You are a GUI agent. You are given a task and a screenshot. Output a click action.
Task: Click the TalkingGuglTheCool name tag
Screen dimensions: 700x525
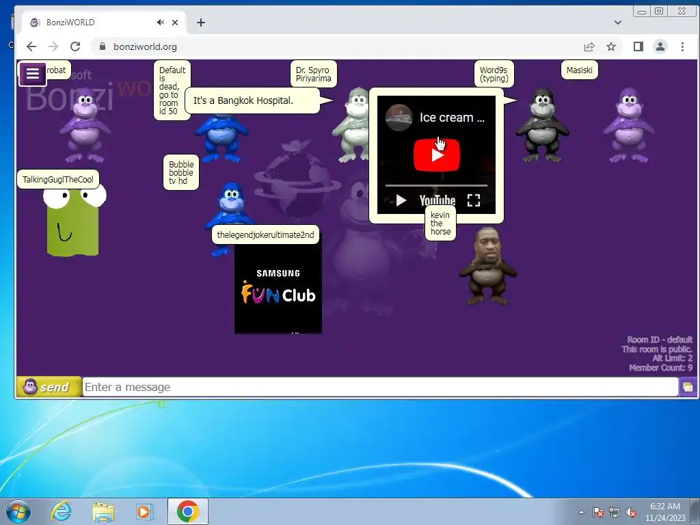(x=58, y=180)
